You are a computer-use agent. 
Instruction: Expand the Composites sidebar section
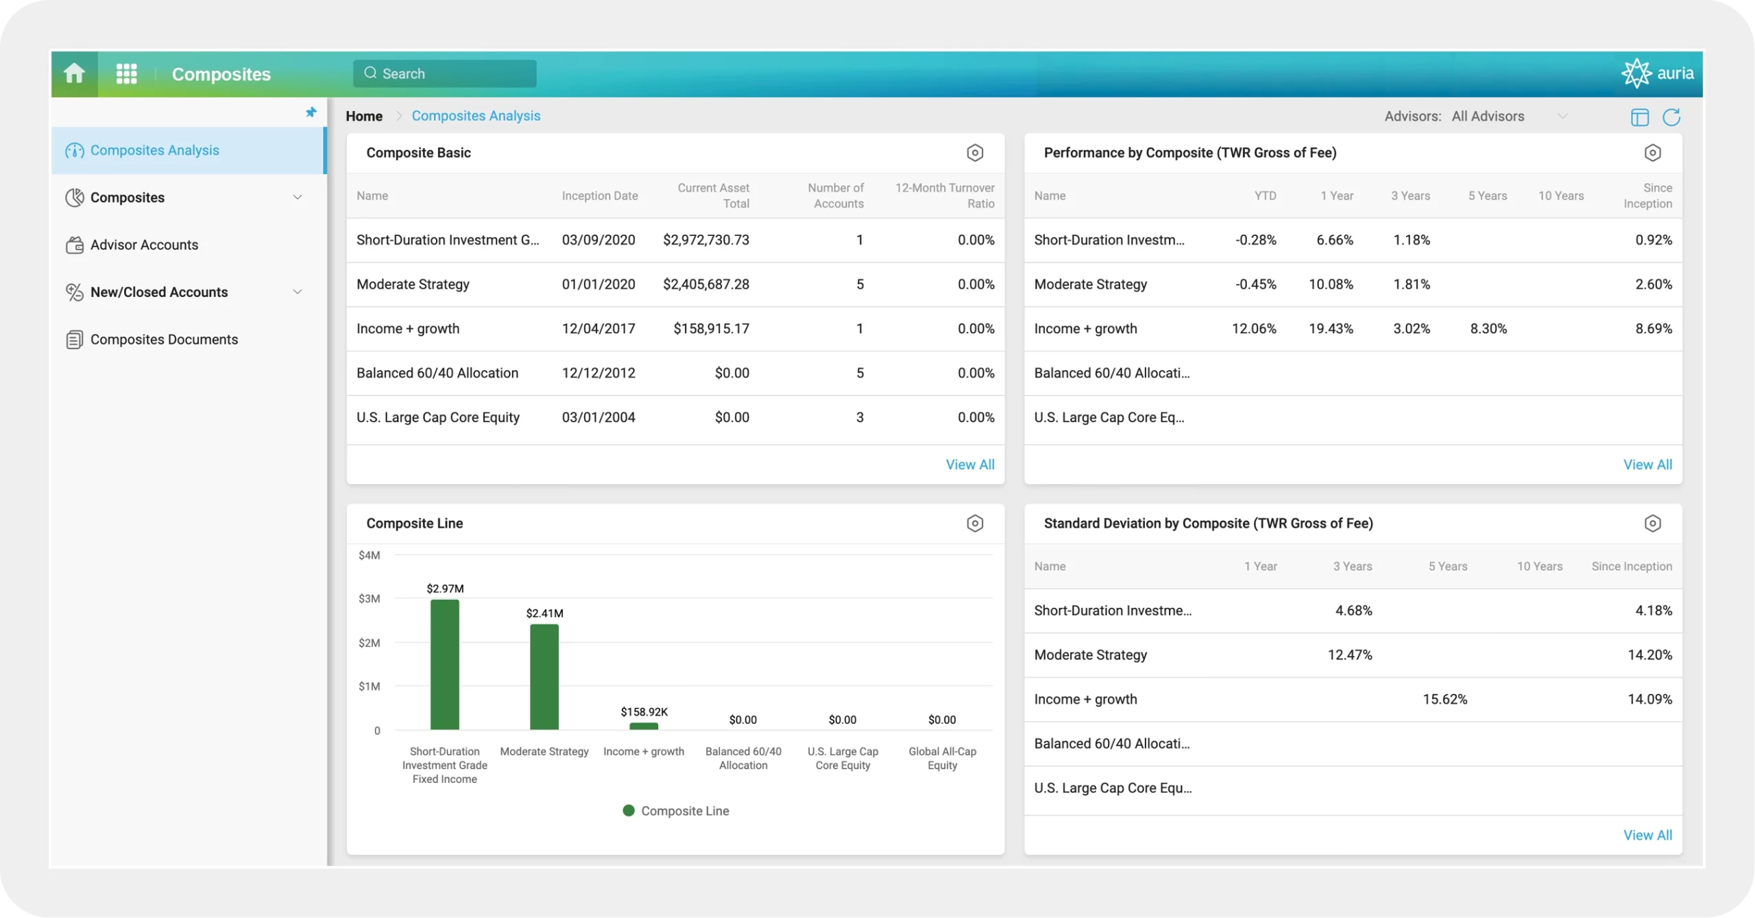click(298, 197)
